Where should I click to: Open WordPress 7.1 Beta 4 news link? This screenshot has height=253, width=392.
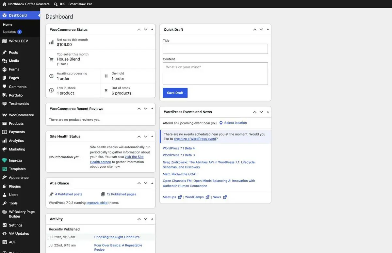179,148
